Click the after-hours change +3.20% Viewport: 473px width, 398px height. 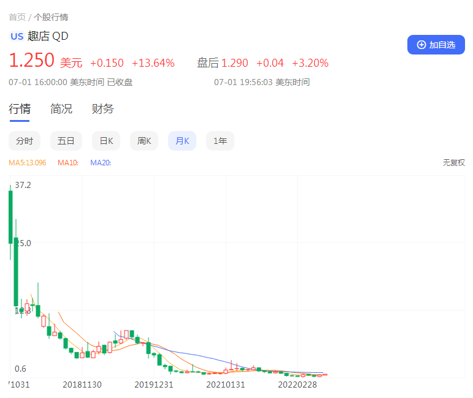tap(310, 63)
